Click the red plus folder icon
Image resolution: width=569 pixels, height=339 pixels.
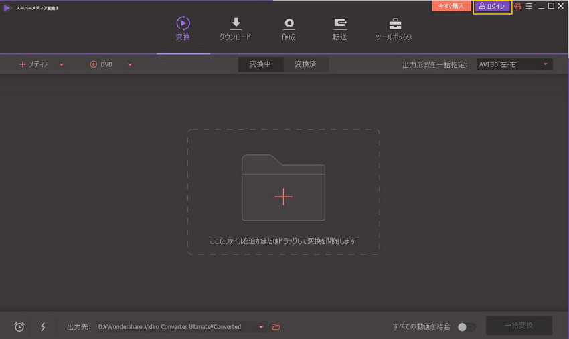[x=283, y=187]
